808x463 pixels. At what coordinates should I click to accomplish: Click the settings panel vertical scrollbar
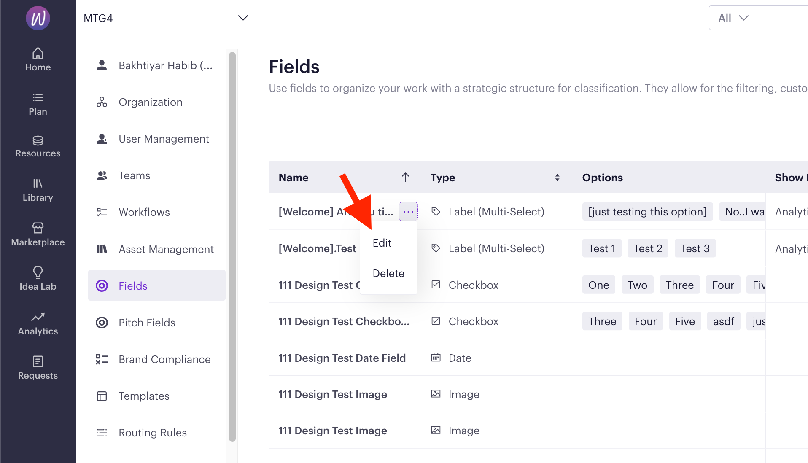[x=232, y=247]
